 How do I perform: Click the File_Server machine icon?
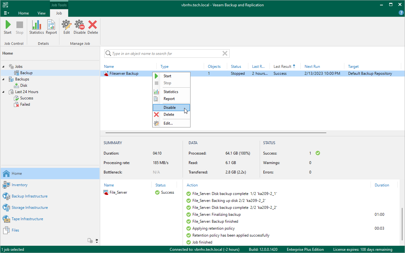click(x=106, y=192)
